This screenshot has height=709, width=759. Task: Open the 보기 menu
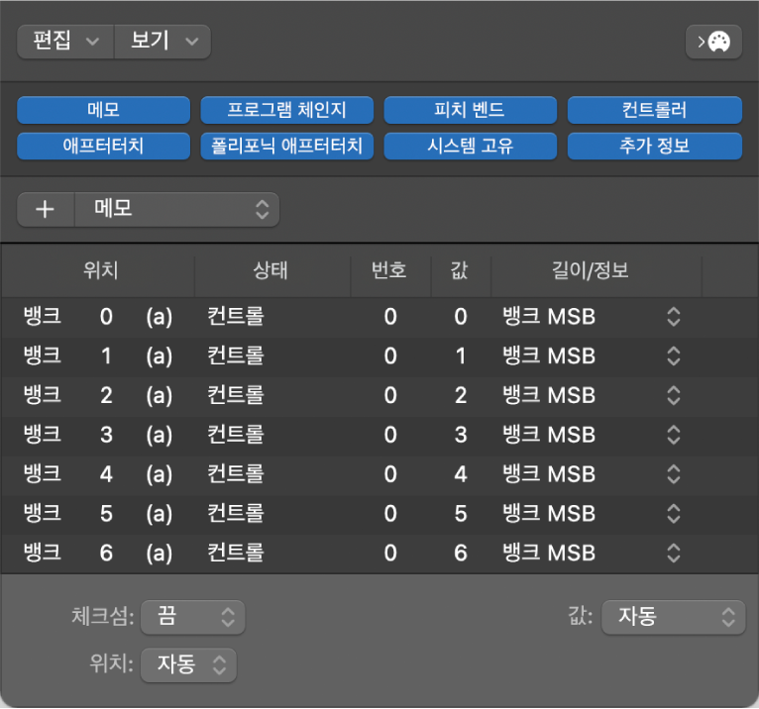[163, 42]
